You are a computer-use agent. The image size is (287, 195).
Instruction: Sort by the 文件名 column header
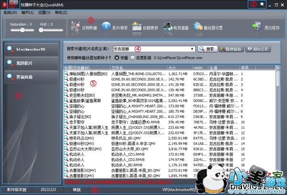139,68
